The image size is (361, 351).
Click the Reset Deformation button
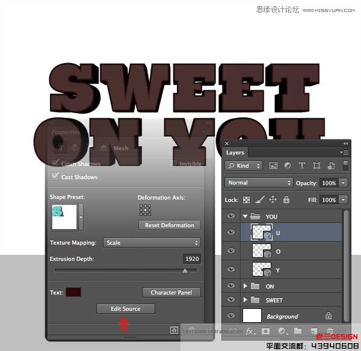[169, 225]
